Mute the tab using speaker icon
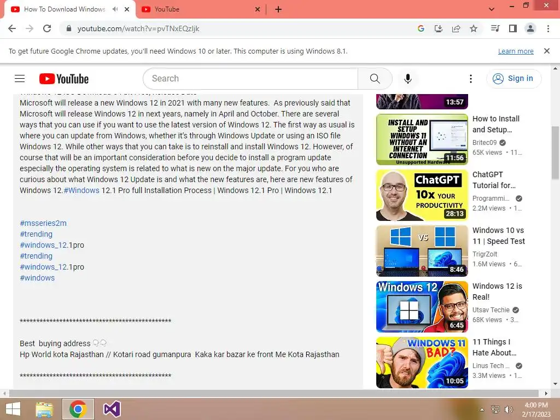The image size is (560, 420). coord(115,9)
